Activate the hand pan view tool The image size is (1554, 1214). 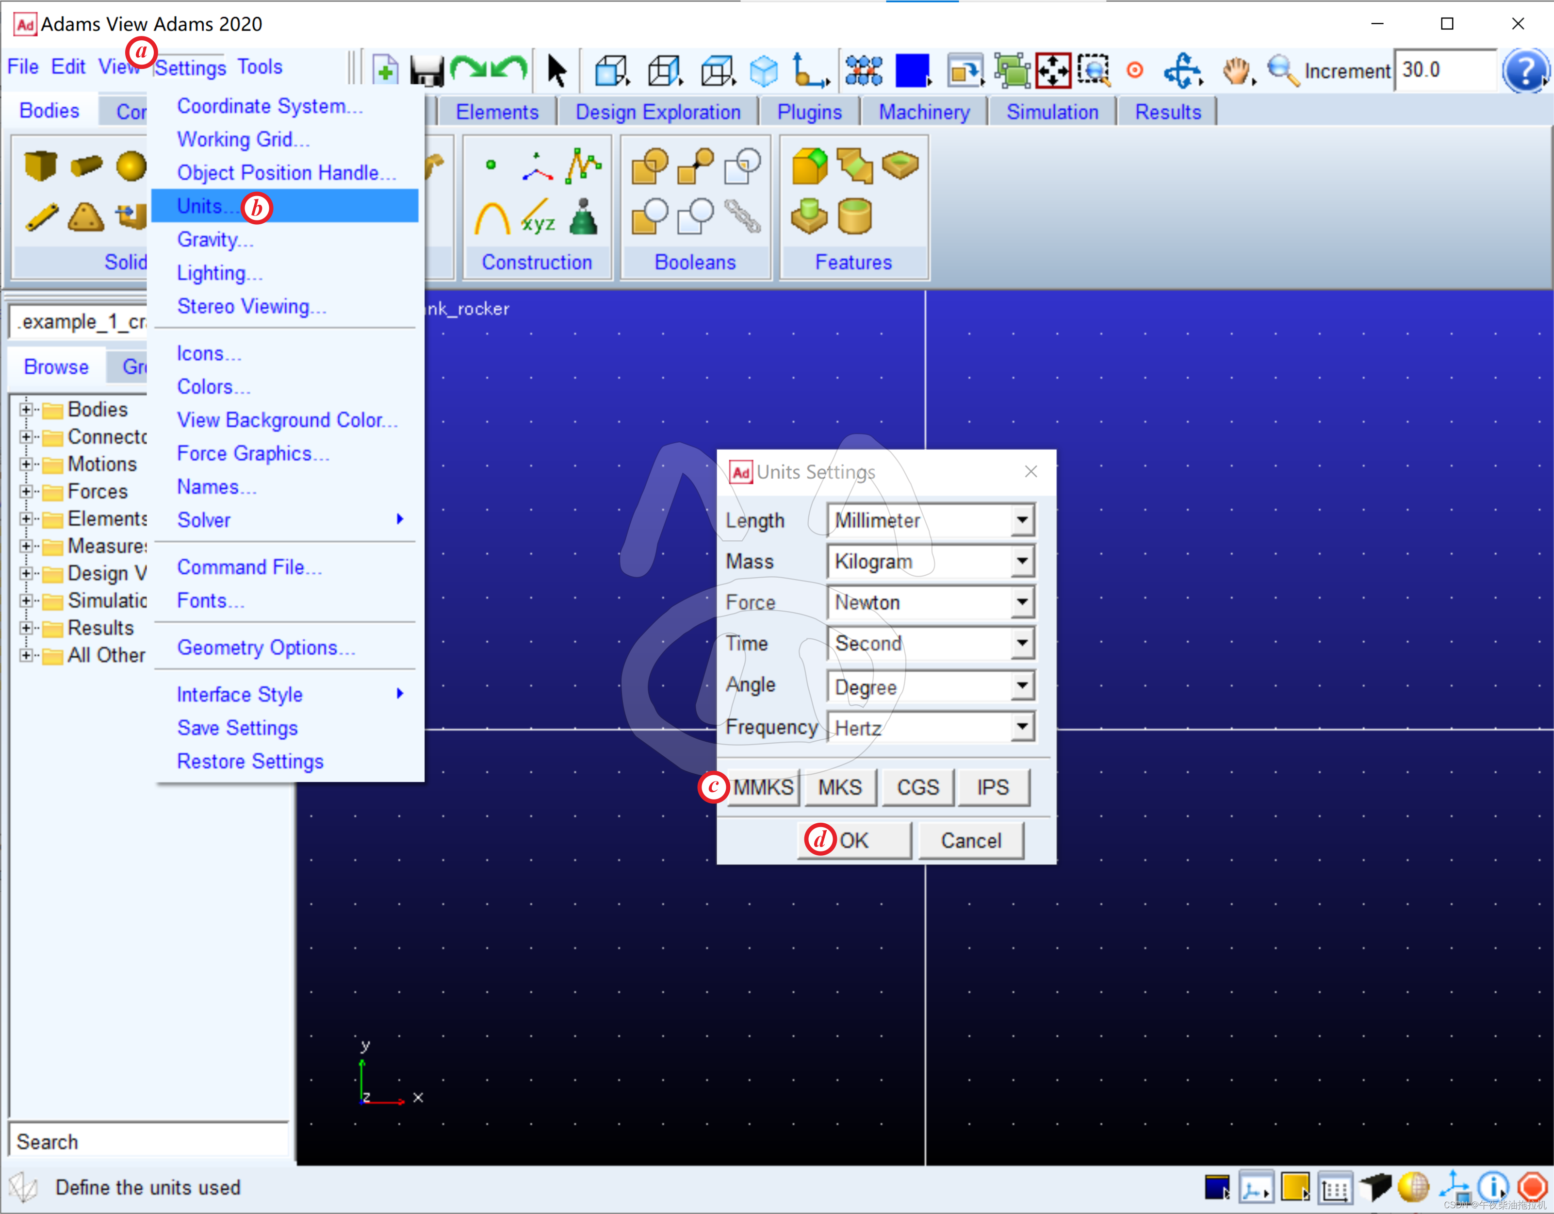(1237, 70)
